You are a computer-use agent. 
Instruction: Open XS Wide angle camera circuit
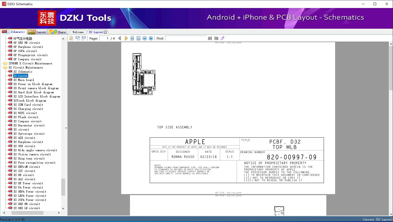pos(35,150)
